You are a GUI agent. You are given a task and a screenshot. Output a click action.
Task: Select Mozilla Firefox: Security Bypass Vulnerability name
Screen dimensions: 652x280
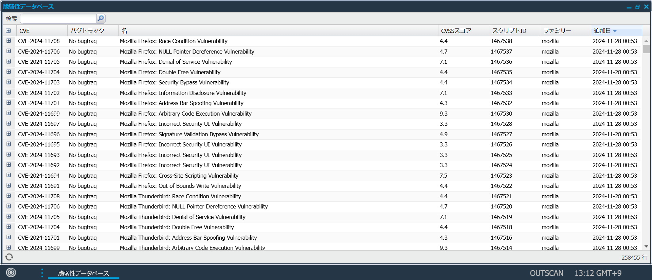(174, 82)
